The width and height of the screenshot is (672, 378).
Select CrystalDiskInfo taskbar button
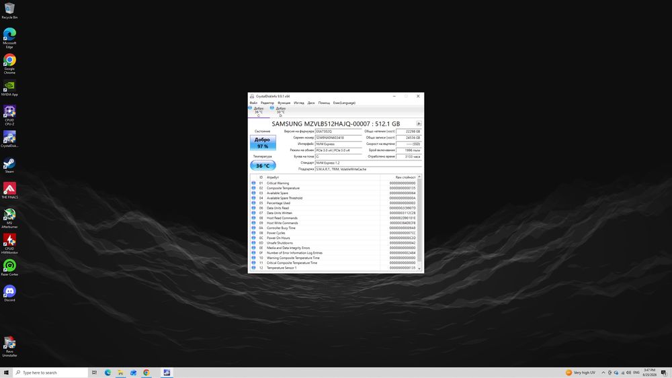pyautogui.click(x=167, y=373)
